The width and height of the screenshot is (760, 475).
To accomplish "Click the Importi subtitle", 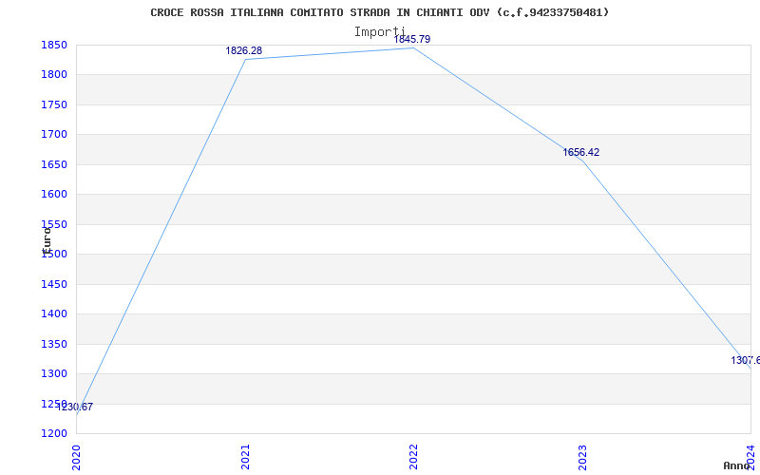I will click(x=379, y=32).
